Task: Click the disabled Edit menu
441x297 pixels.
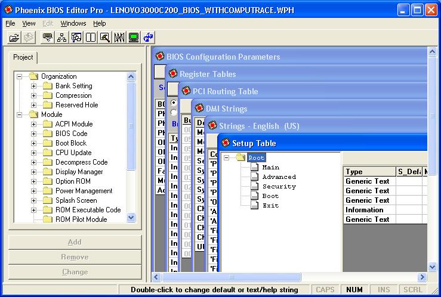Action: pyautogui.click(x=48, y=23)
